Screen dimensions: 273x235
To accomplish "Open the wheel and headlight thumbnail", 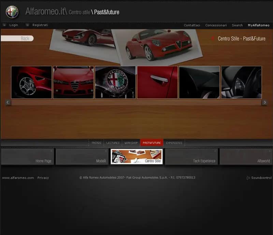I will coord(31,82).
